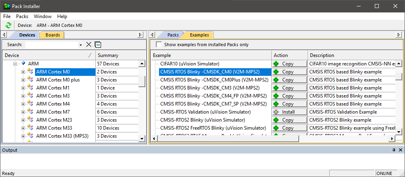Switch to the Examples tab
The width and height of the screenshot is (405, 177).
[x=199, y=35]
